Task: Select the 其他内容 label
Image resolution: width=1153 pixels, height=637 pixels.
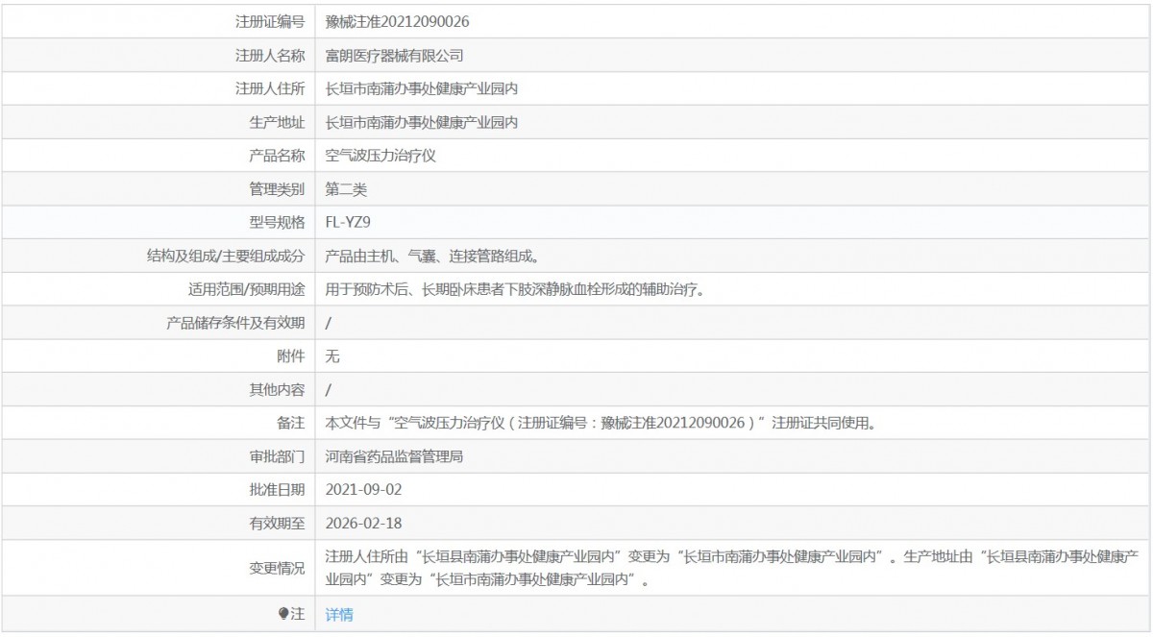Action: [x=277, y=390]
